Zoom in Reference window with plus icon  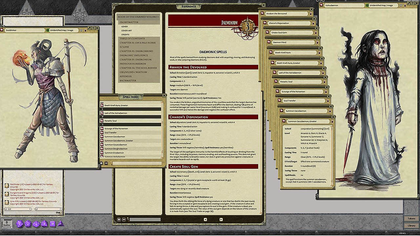point(119,219)
